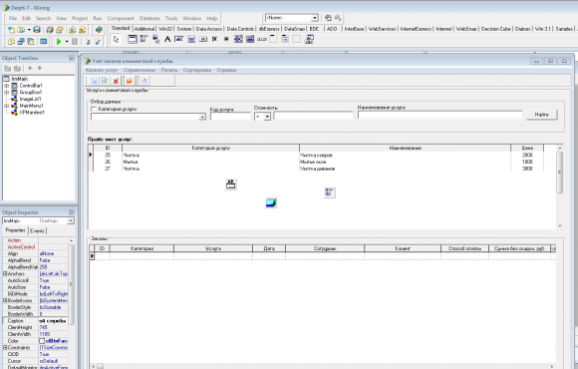Click the green Run button in the toolbar
Screen dimensions: 578x369
[x=58, y=42]
